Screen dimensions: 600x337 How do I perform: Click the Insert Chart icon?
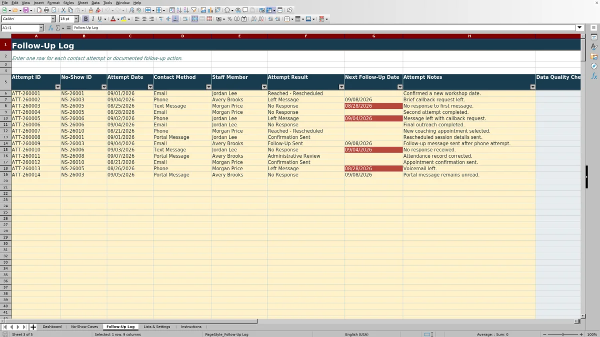(x=210, y=10)
